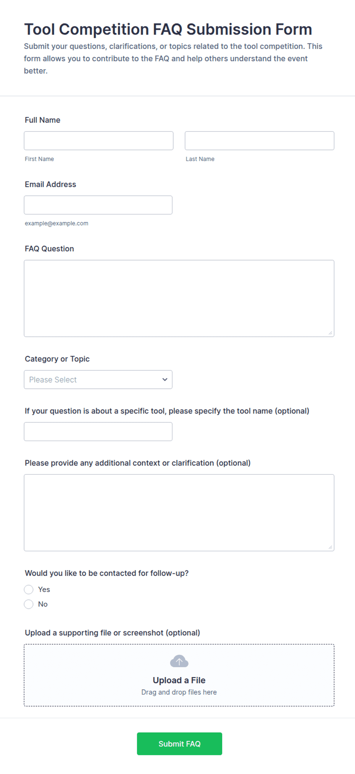This screenshot has height=774, width=355.
Task: Click the Yes label text
Action: click(44, 589)
